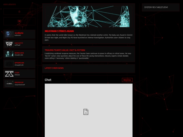Click the System Rev 548.221.0541 text
The height and width of the screenshot is (137, 183).
(156, 7)
